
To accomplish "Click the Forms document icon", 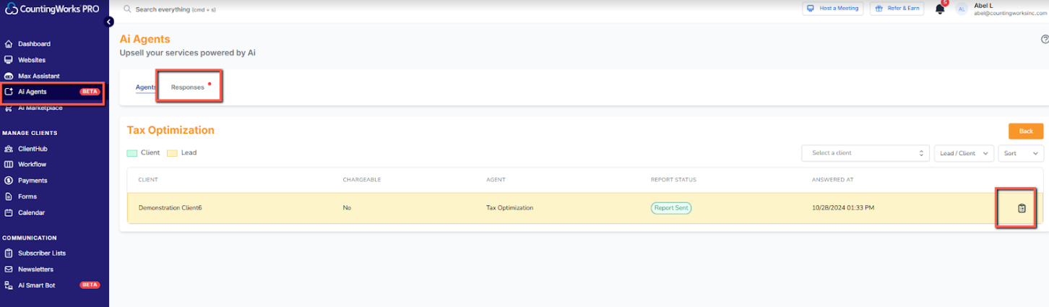I will coord(9,196).
